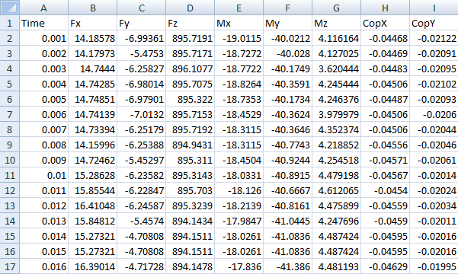
Task: Select cell with value -5.45297
Action: coord(142,160)
